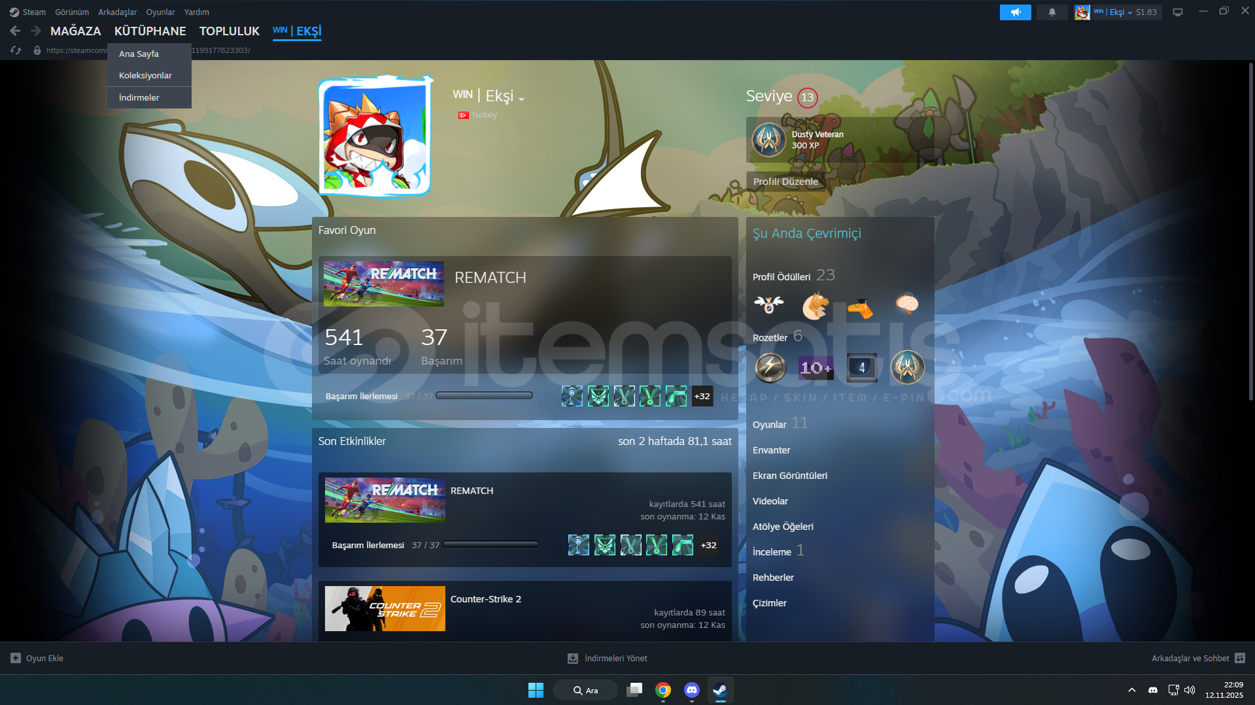The image size is (1255, 705).
Task: Open the Oyunlar menu
Action: (x=160, y=12)
